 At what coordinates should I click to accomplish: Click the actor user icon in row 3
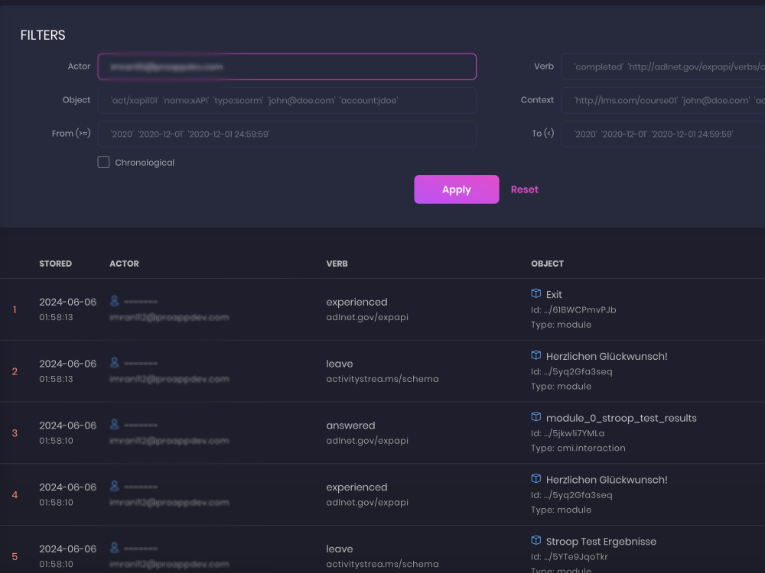coord(115,424)
